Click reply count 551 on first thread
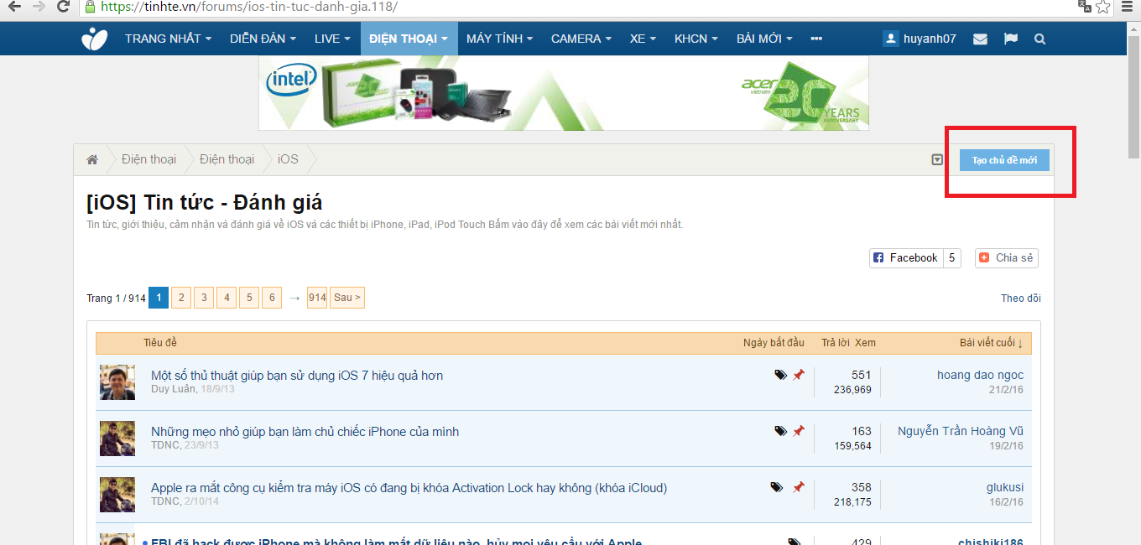 pyautogui.click(x=861, y=375)
